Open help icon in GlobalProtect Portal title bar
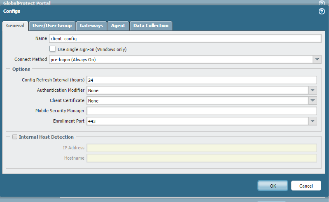Image resolution: width=329 pixels, height=202 pixels. (x=322, y=3)
